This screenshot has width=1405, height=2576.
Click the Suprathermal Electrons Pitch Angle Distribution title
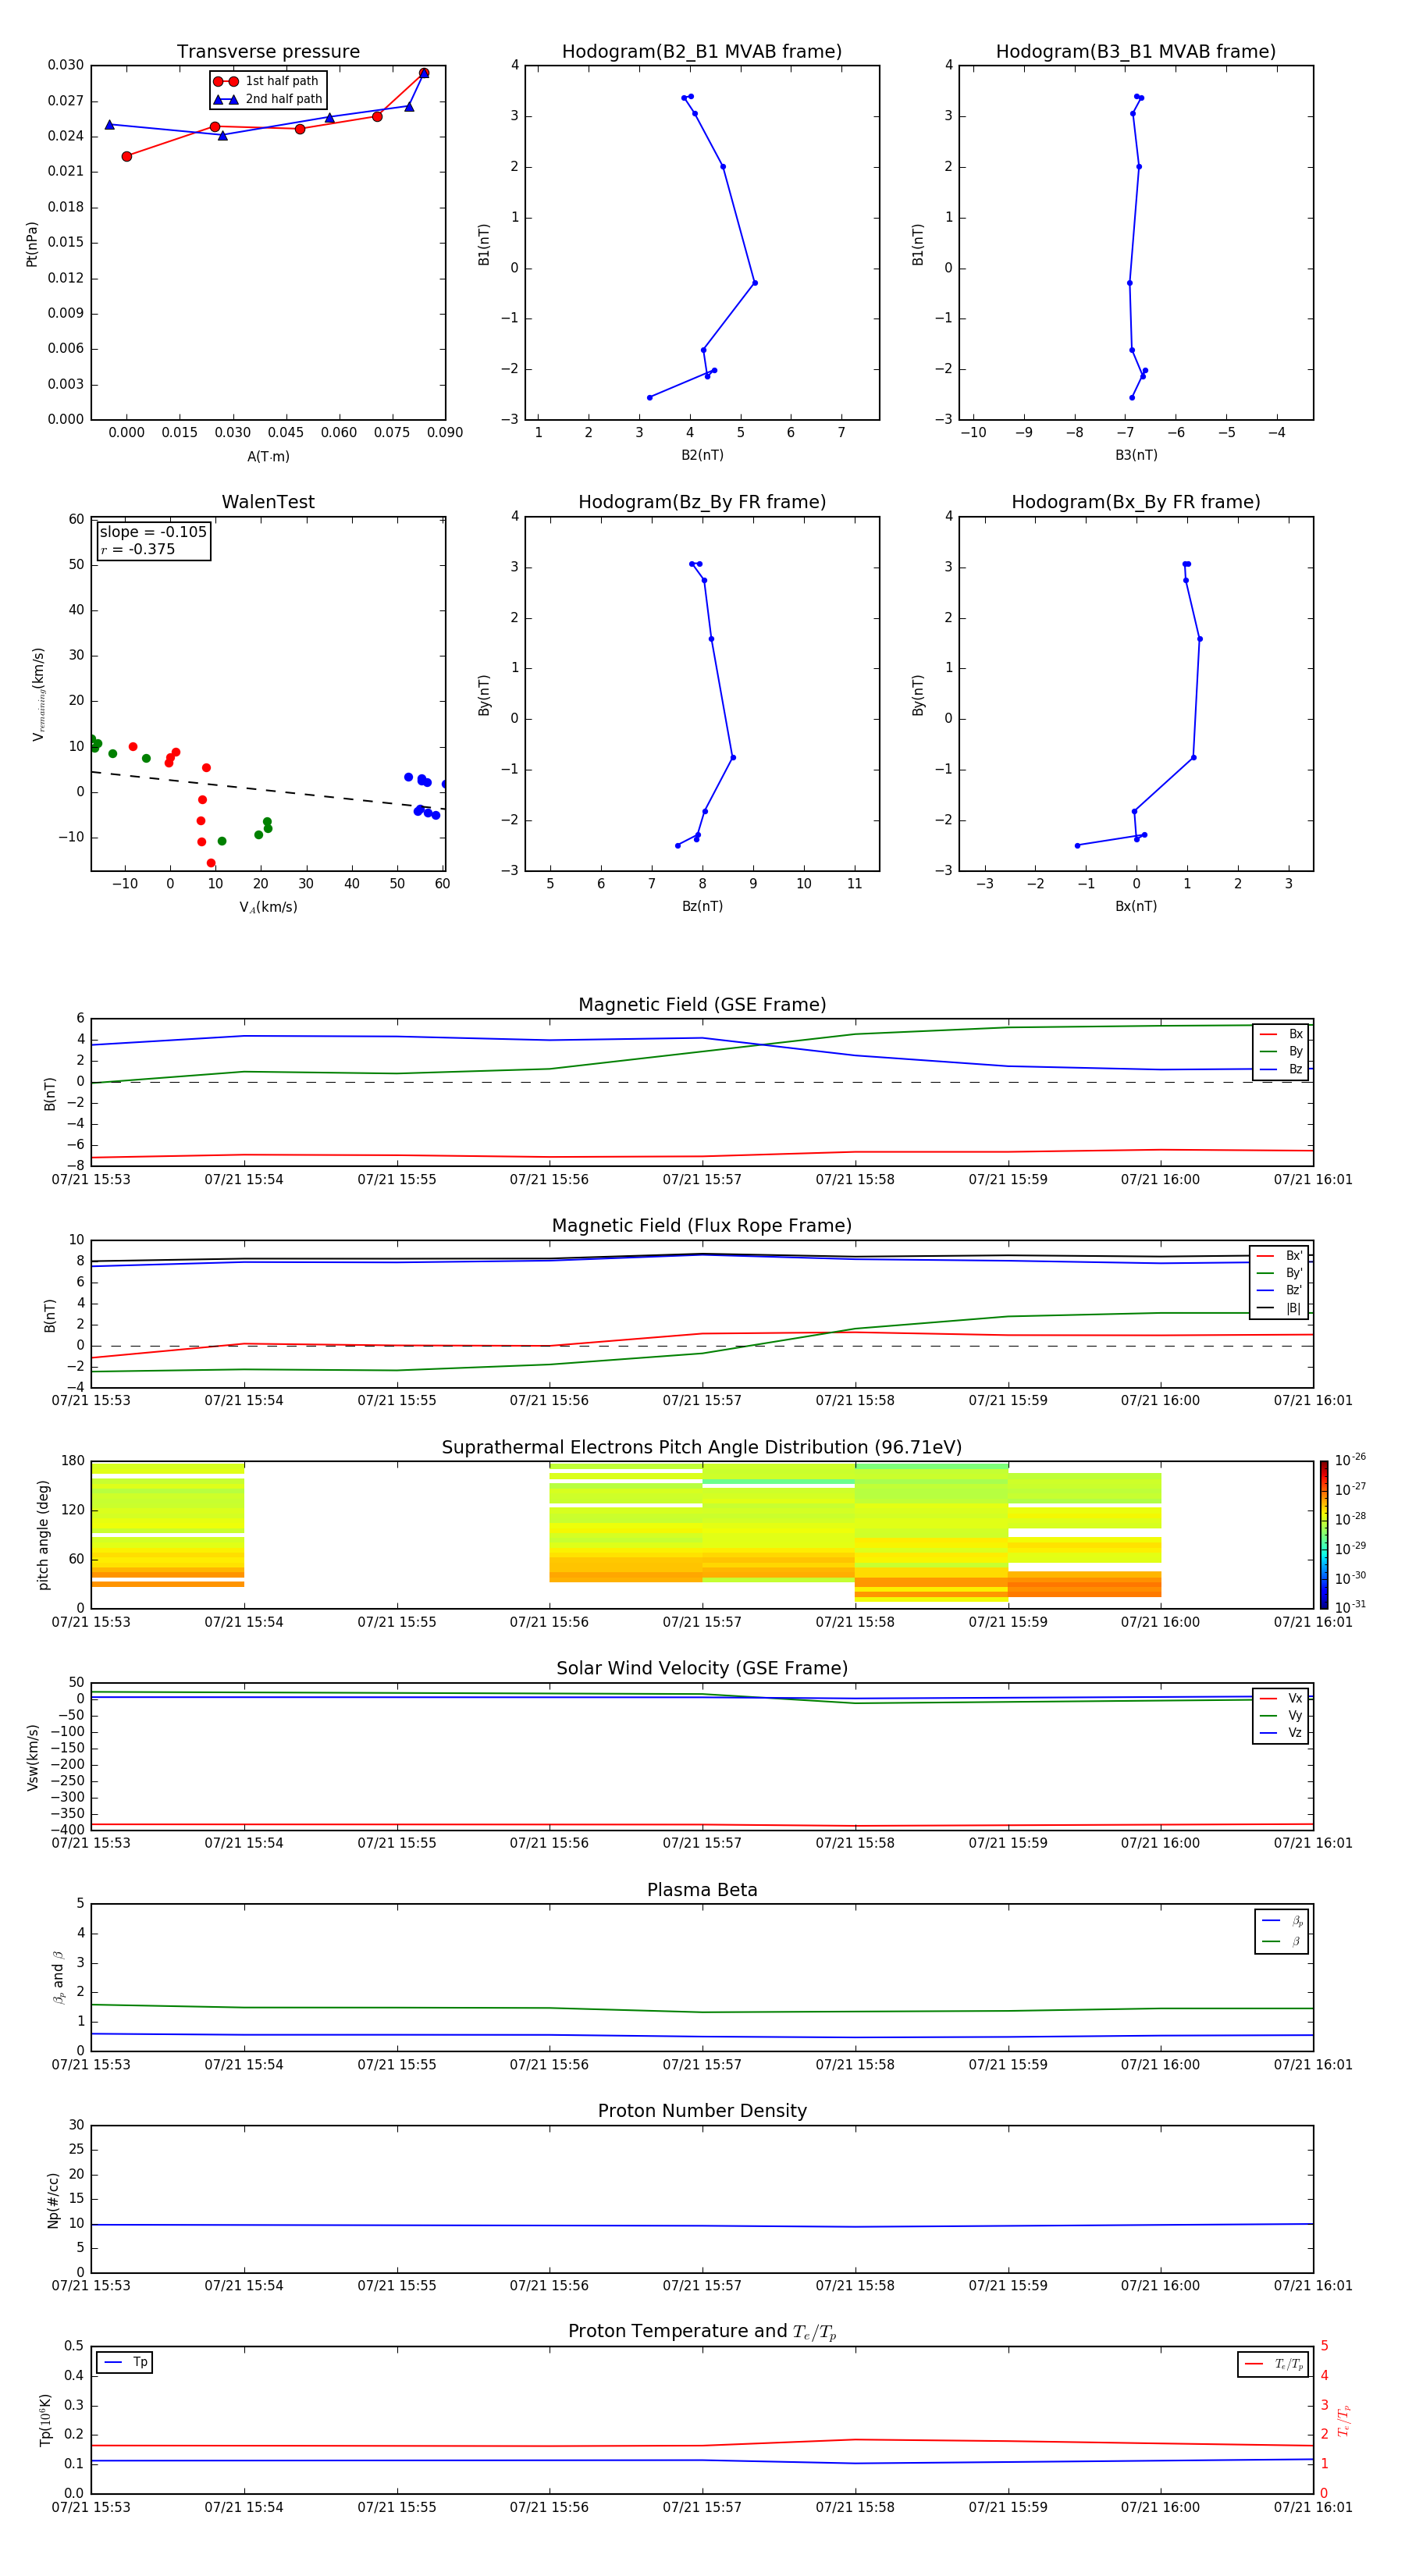(x=702, y=1448)
